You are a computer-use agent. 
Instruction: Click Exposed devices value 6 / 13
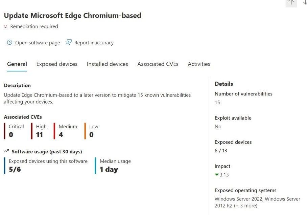coord(221,151)
